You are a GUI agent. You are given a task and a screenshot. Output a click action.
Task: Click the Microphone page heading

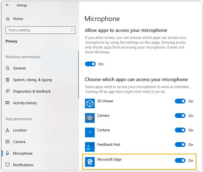(102, 19)
